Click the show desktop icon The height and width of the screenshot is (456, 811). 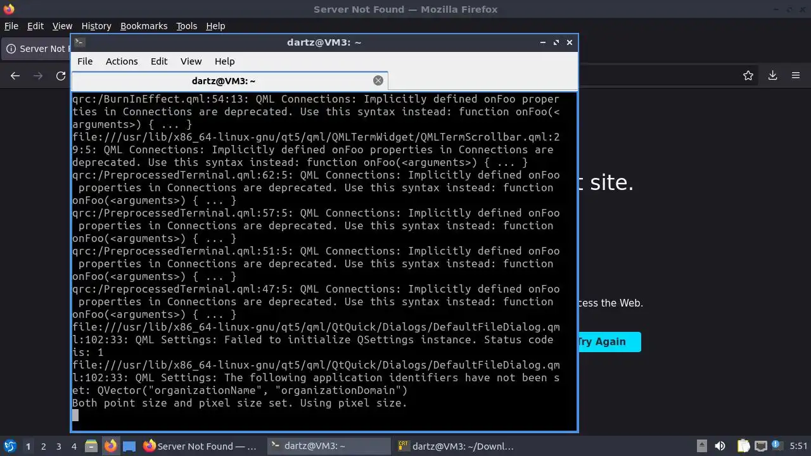pos(129,446)
